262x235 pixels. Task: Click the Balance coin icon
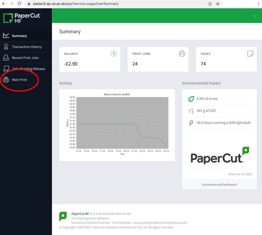pyautogui.click(x=114, y=53)
